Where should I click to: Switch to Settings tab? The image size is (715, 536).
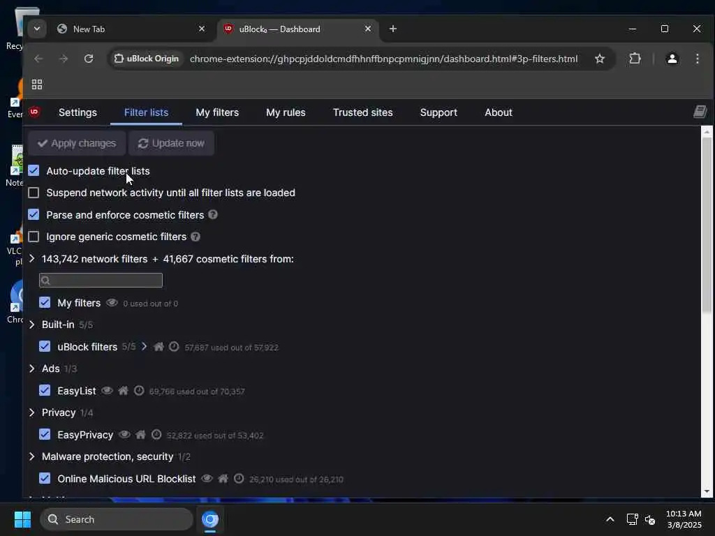click(78, 112)
